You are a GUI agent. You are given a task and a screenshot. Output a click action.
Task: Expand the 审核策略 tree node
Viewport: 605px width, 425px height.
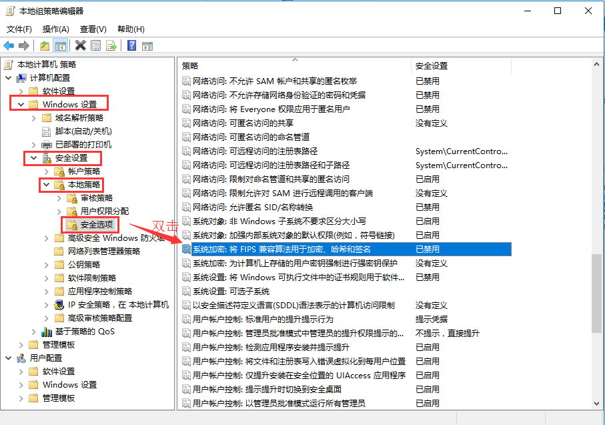(59, 198)
